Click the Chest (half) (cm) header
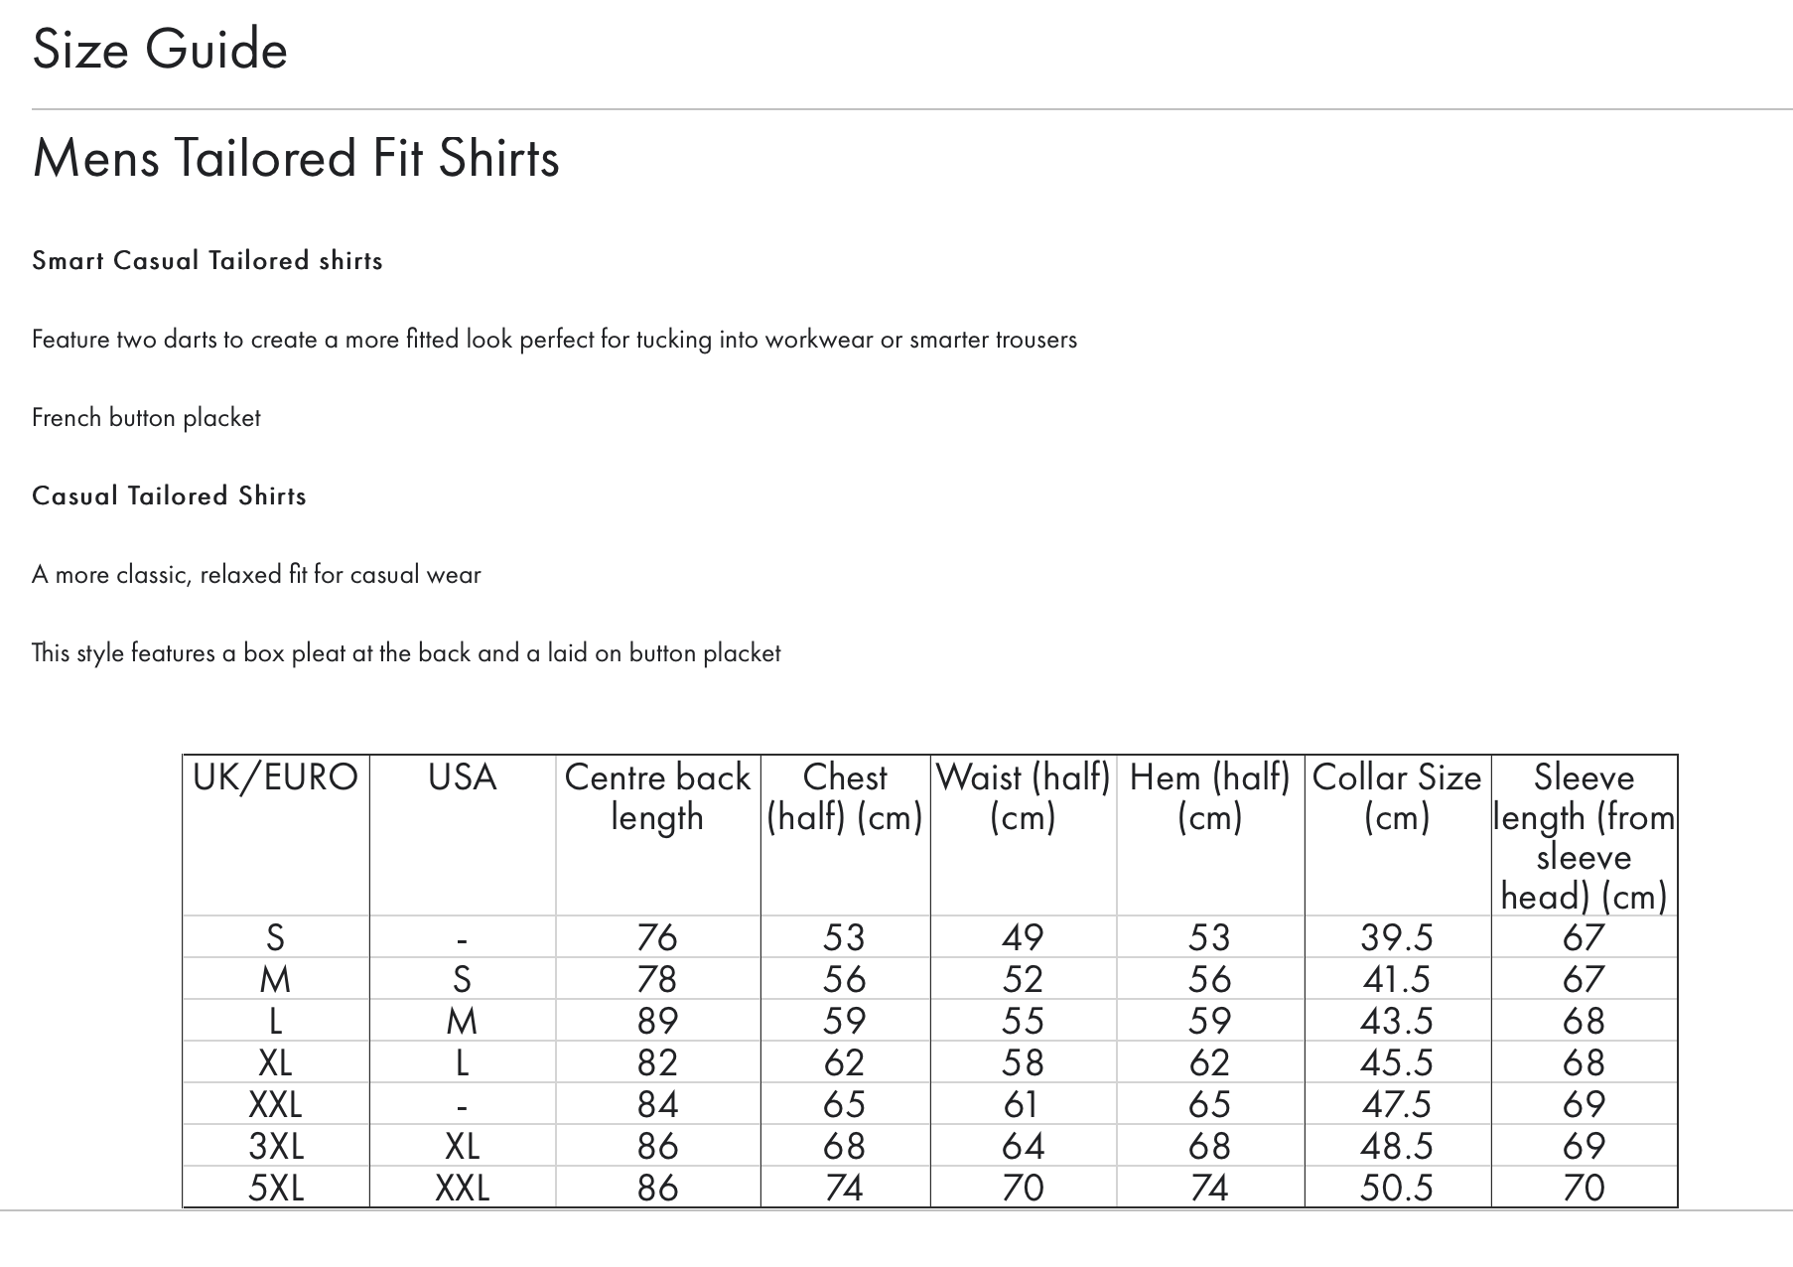The width and height of the screenshot is (1793, 1267). (x=845, y=797)
